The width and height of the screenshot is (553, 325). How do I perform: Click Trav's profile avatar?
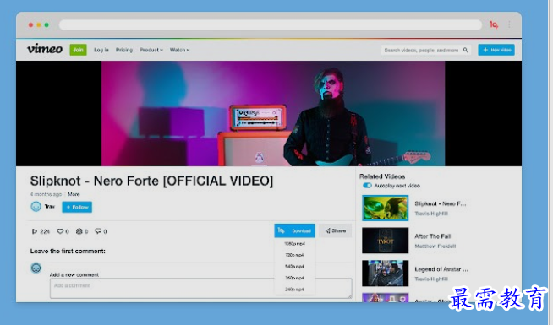pyautogui.click(x=36, y=206)
